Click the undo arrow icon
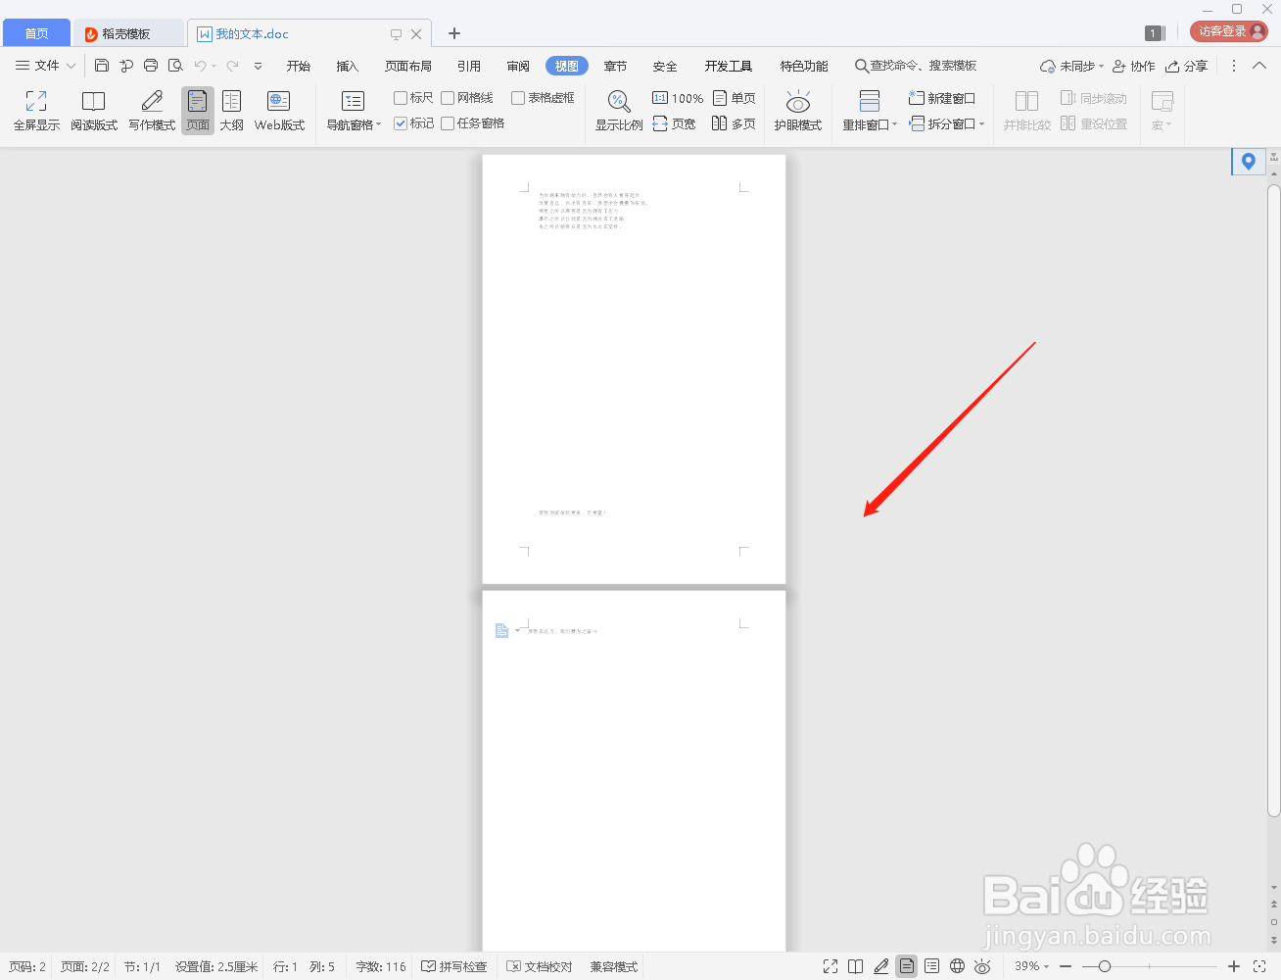 (200, 66)
